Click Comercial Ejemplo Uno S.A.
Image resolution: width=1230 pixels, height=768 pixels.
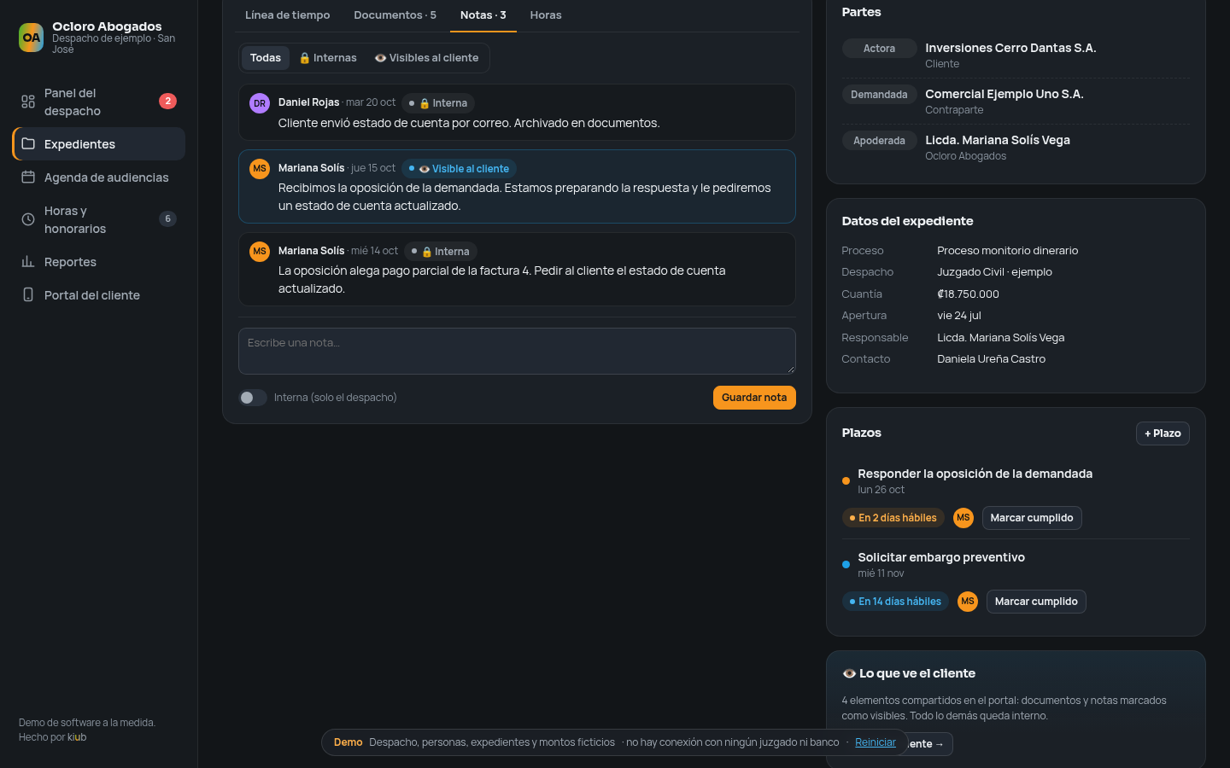[1004, 94]
